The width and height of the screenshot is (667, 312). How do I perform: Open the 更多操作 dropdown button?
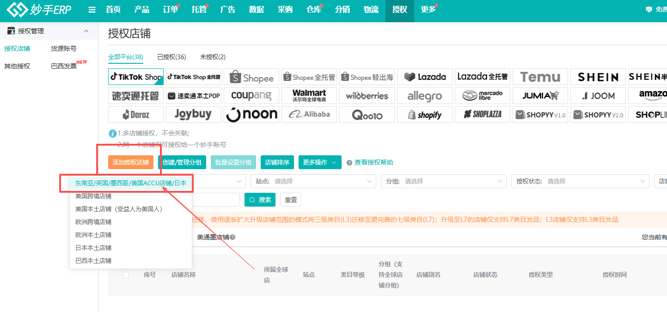click(320, 162)
